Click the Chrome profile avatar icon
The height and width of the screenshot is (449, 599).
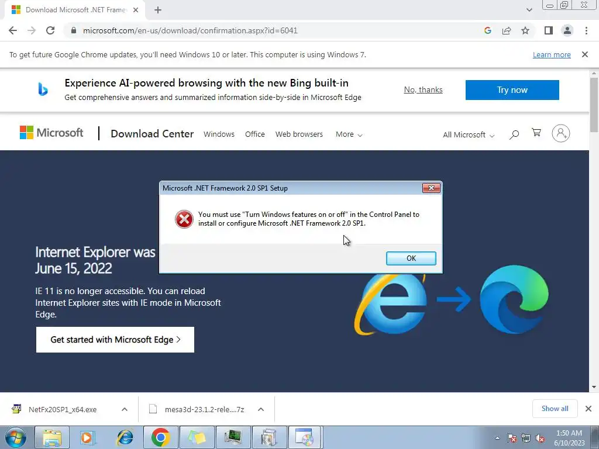pyautogui.click(x=567, y=30)
